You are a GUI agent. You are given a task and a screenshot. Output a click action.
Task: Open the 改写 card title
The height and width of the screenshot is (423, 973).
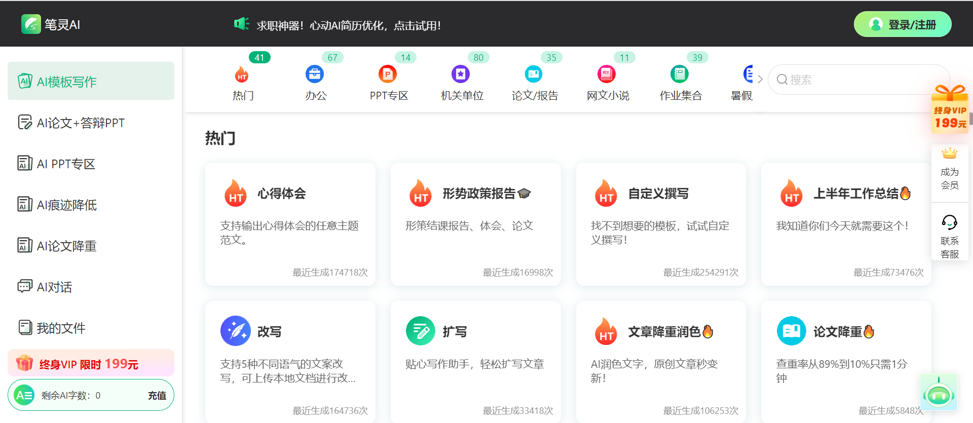click(270, 332)
